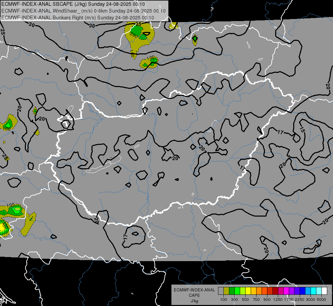Select the bright magenta swatch left of 1750

(x=286, y=291)
